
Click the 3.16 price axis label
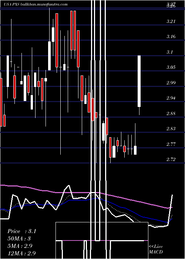tap(171, 37)
